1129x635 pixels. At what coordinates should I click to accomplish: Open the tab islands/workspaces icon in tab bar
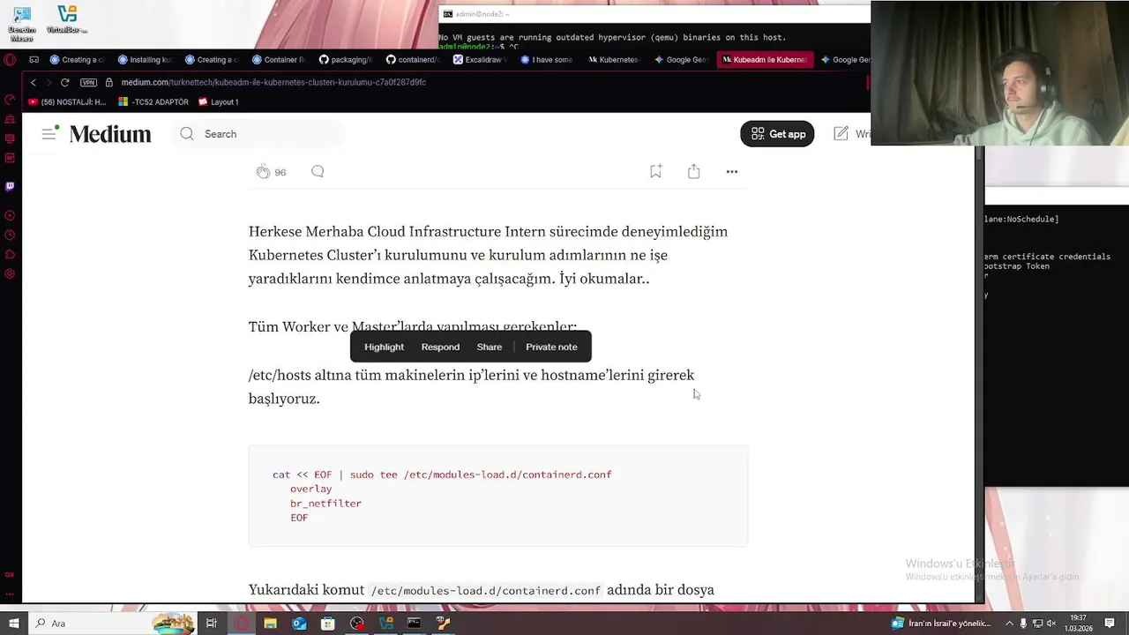point(34,60)
